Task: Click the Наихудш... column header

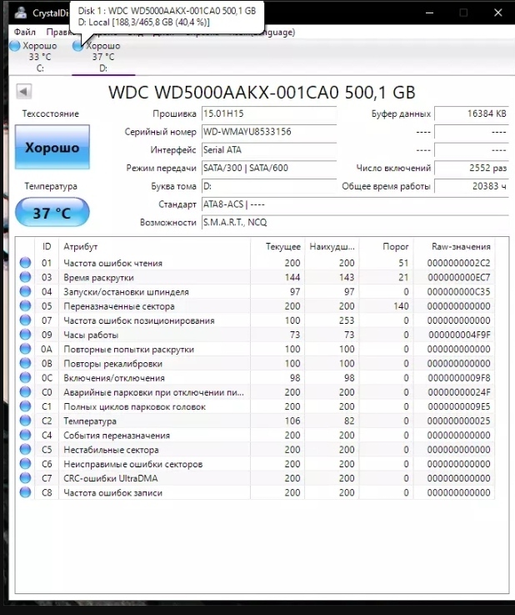Action: tap(332, 246)
